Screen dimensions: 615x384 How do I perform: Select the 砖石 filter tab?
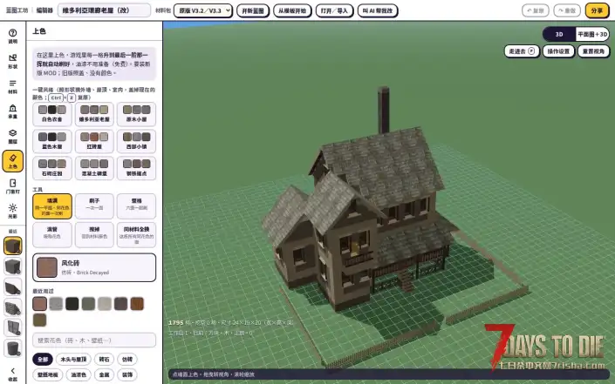pyautogui.click(x=104, y=359)
